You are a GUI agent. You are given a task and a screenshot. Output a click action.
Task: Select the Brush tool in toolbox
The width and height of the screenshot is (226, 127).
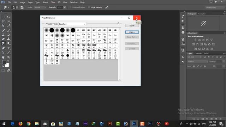click(8, 30)
